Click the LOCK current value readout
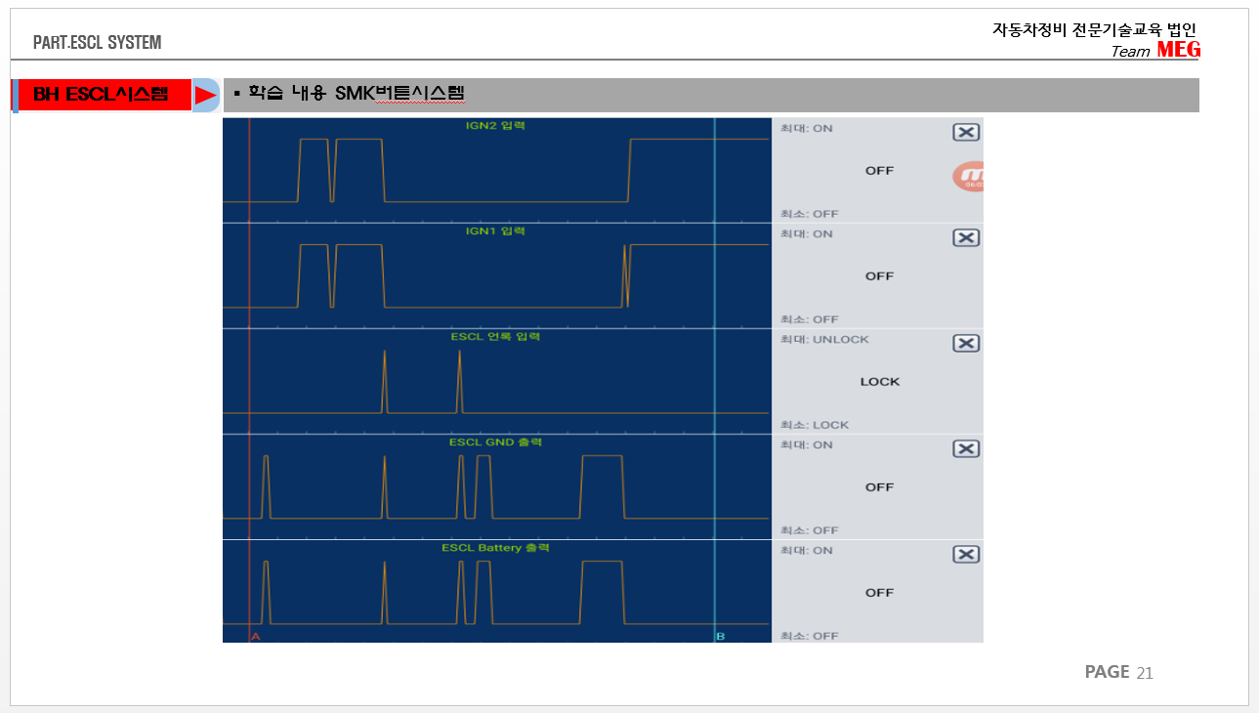This screenshot has width=1259, height=713. [x=879, y=382]
